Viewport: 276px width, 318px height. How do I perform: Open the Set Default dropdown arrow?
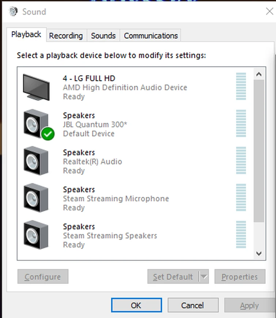coord(204,277)
